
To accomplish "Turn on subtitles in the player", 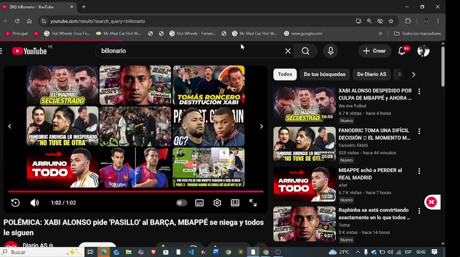I will point(199,203).
